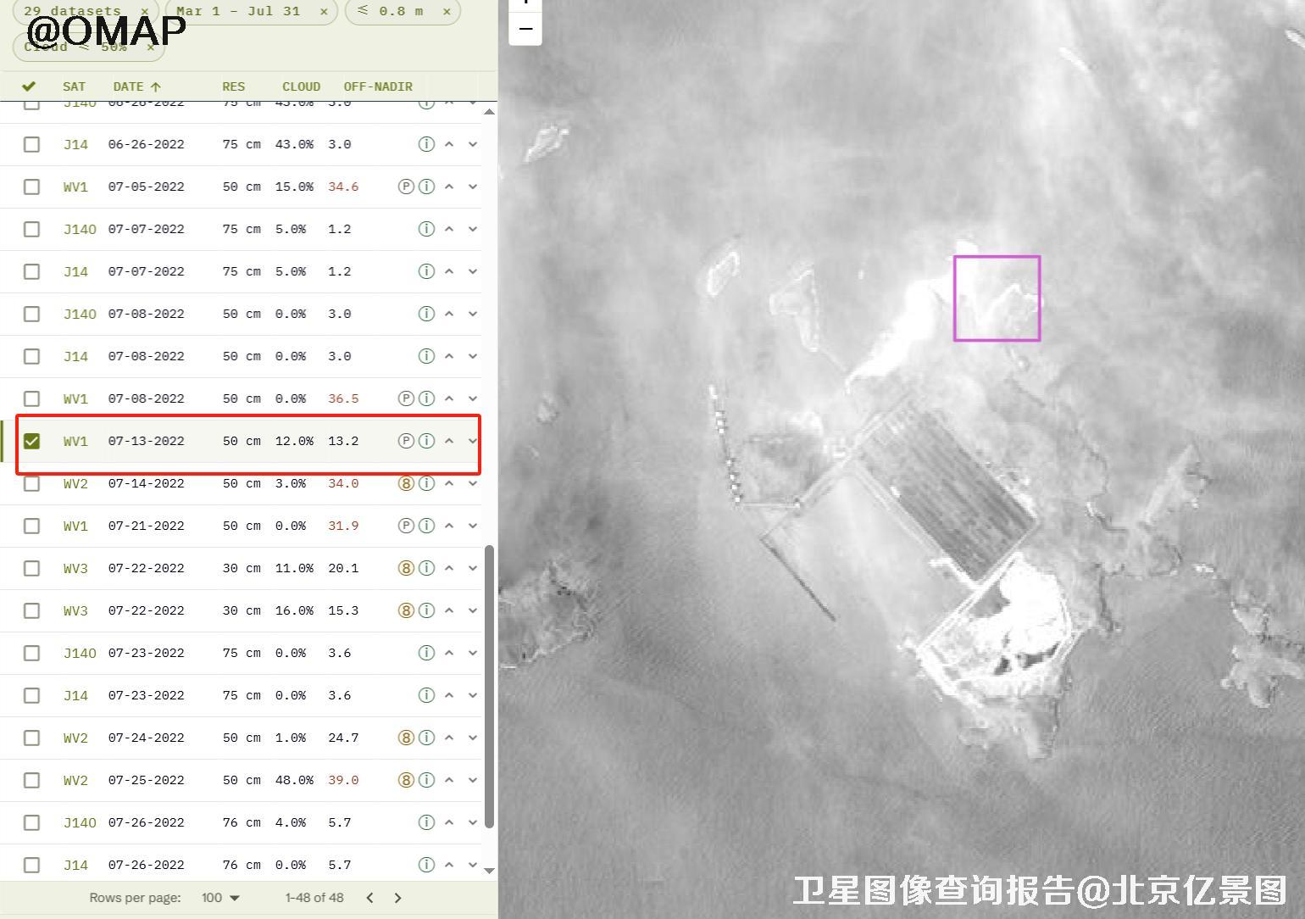
Task: Show info for J140 07-07-2022 dataset
Action: click(x=426, y=229)
